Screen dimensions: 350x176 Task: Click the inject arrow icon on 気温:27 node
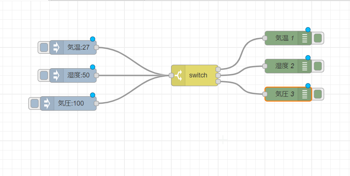[56, 47]
